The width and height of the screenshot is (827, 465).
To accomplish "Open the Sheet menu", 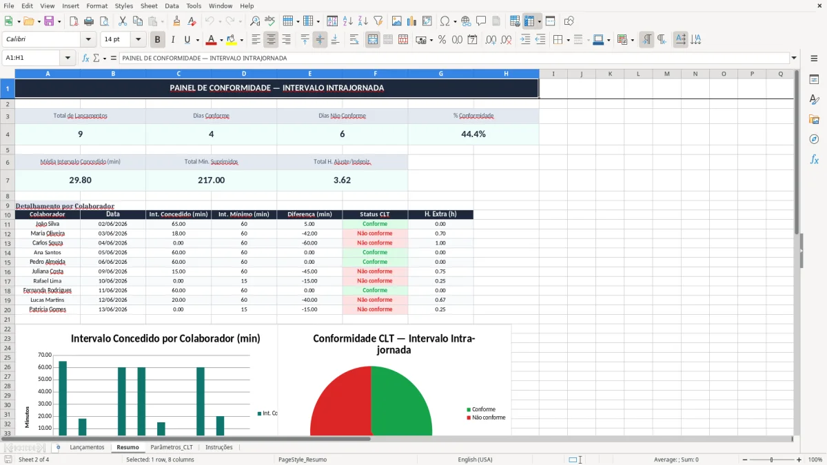I will coord(149,6).
